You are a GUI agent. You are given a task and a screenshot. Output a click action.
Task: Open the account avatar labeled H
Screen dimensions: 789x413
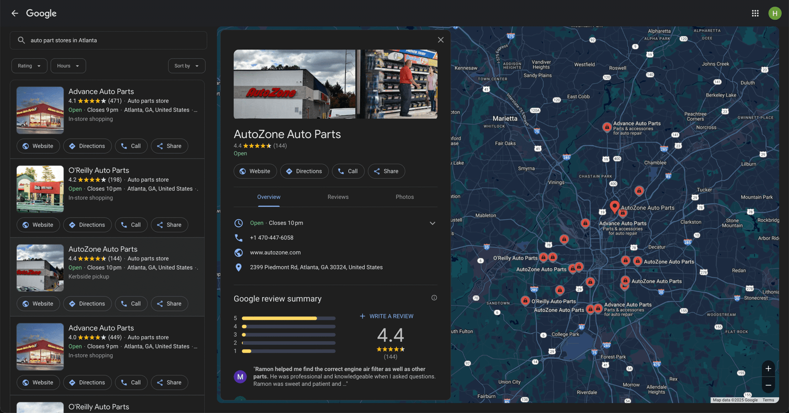[775, 13]
